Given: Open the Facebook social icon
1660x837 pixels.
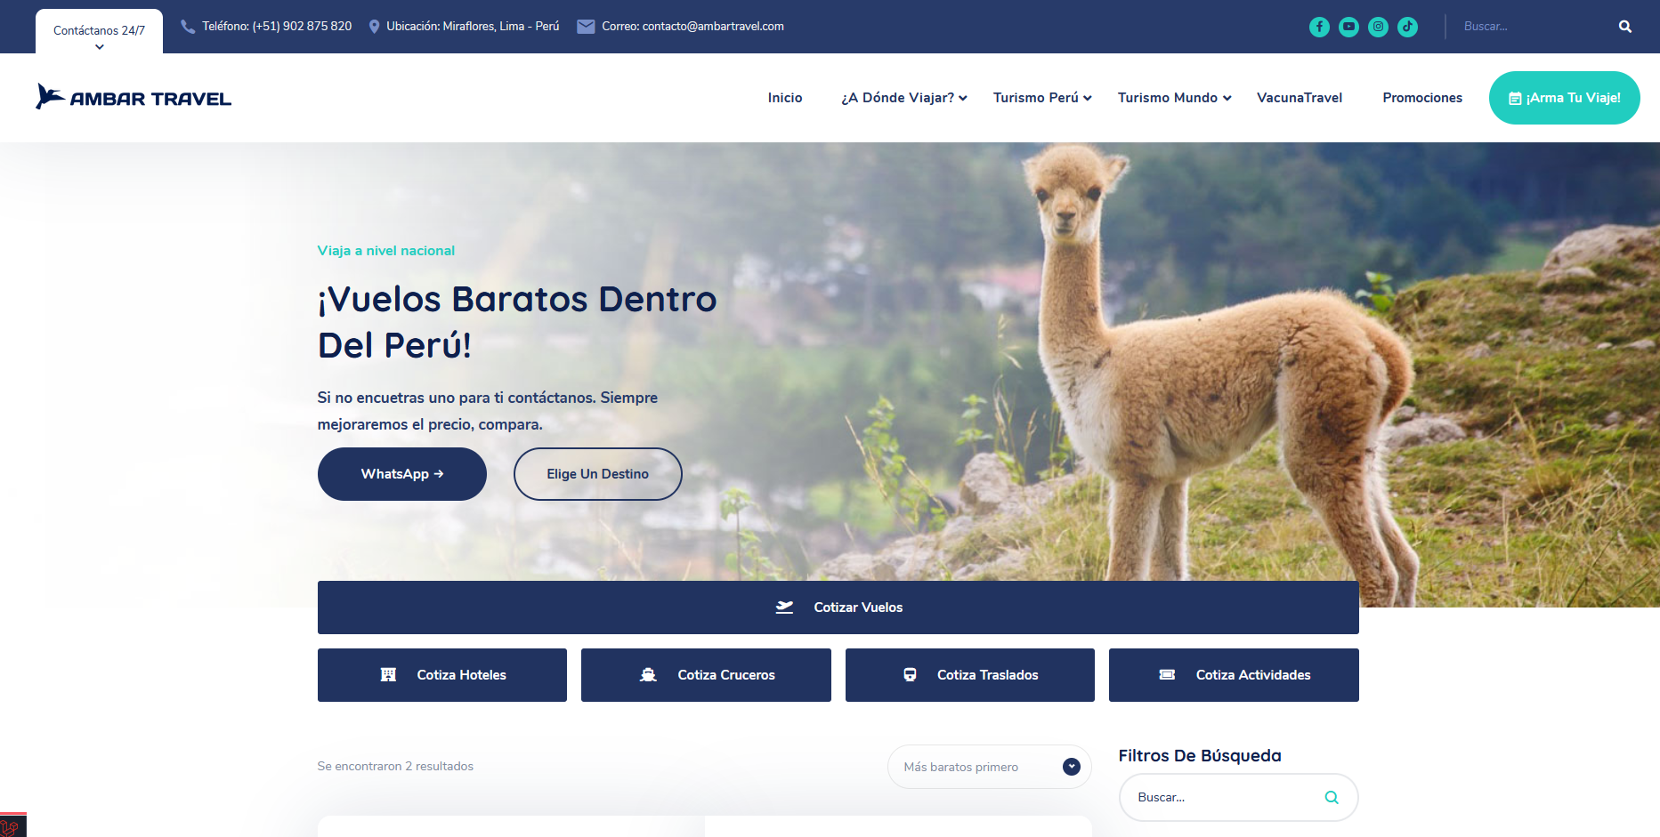Looking at the screenshot, I should click(1319, 27).
